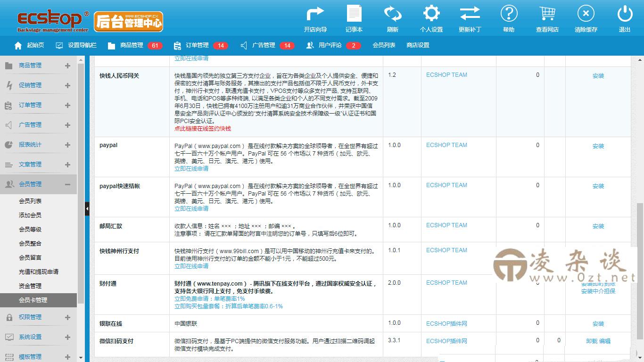Uninstall 微信扫码支付 via 卸载
Viewport: 644px width, 362px height.
[592, 341]
